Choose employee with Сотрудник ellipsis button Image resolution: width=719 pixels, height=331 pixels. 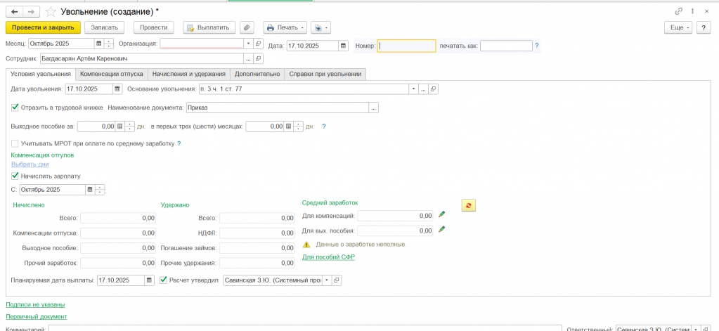click(x=248, y=59)
